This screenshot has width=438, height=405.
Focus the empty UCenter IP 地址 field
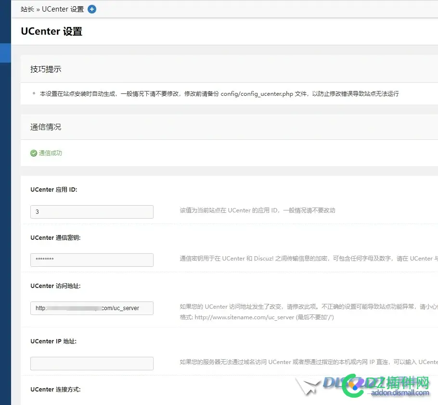tap(91, 364)
